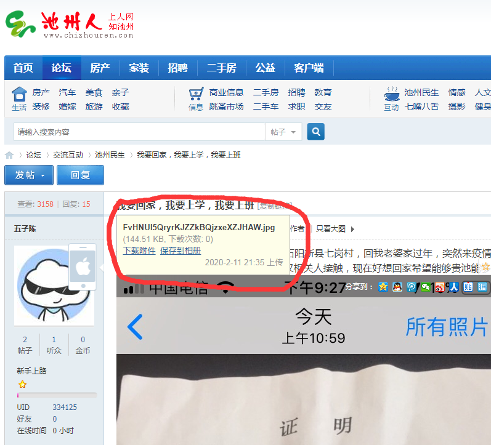Open the 公益 nav tab
The height and width of the screenshot is (445, 491).
[x=266, y=68]
